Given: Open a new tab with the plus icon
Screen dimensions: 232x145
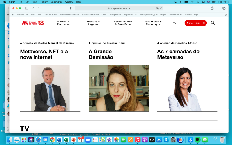Looking at the screenshot, I should 218,8.
